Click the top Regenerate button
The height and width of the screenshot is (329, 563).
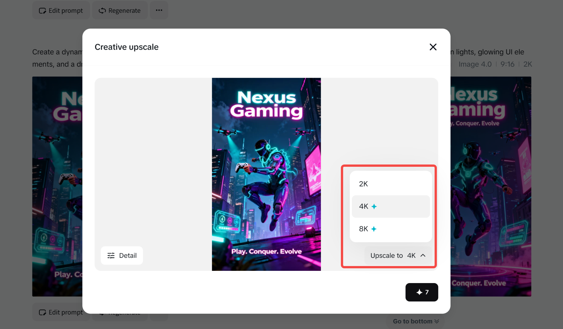pyautogui.click(x=120, y=10)
